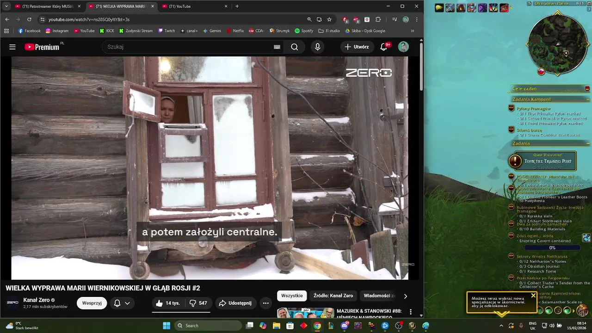This screenshot has height=333, width=592.
Task: Open Chrome apps grid in bookmarks bar
Action: tap(6, 31)
